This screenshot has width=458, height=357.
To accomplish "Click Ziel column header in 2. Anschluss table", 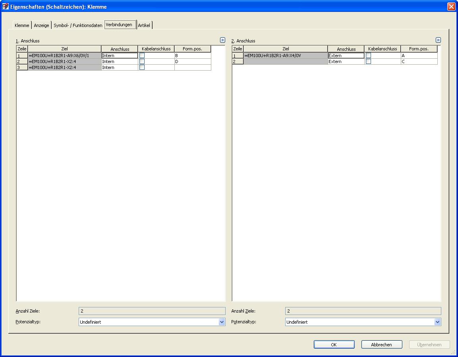I will [285, 49].
